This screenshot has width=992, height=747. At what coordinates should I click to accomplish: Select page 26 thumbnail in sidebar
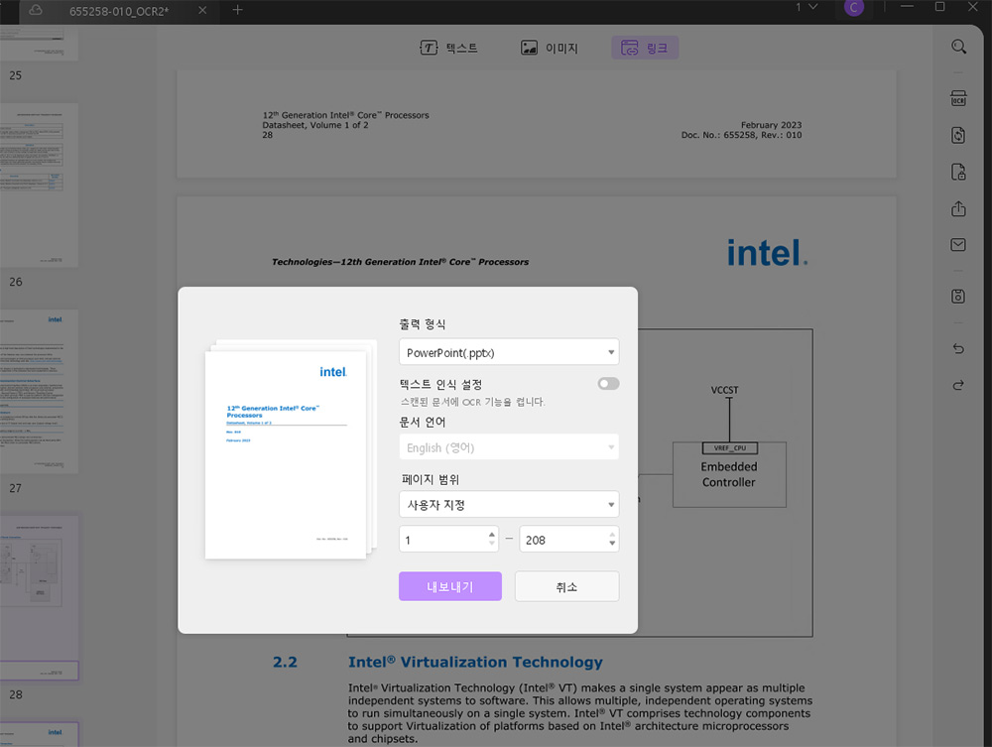click(x=38, y=185)
